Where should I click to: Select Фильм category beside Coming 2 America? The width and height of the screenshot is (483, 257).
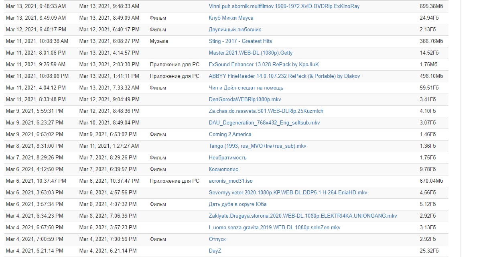point(158,135)
